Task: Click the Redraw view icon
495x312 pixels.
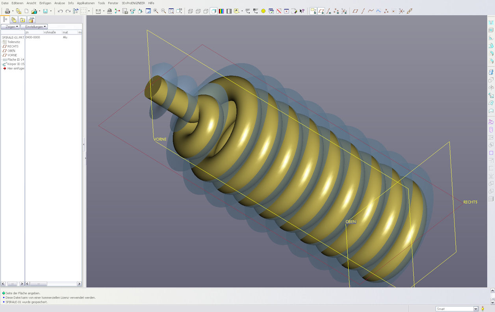Action: point(148,11)
